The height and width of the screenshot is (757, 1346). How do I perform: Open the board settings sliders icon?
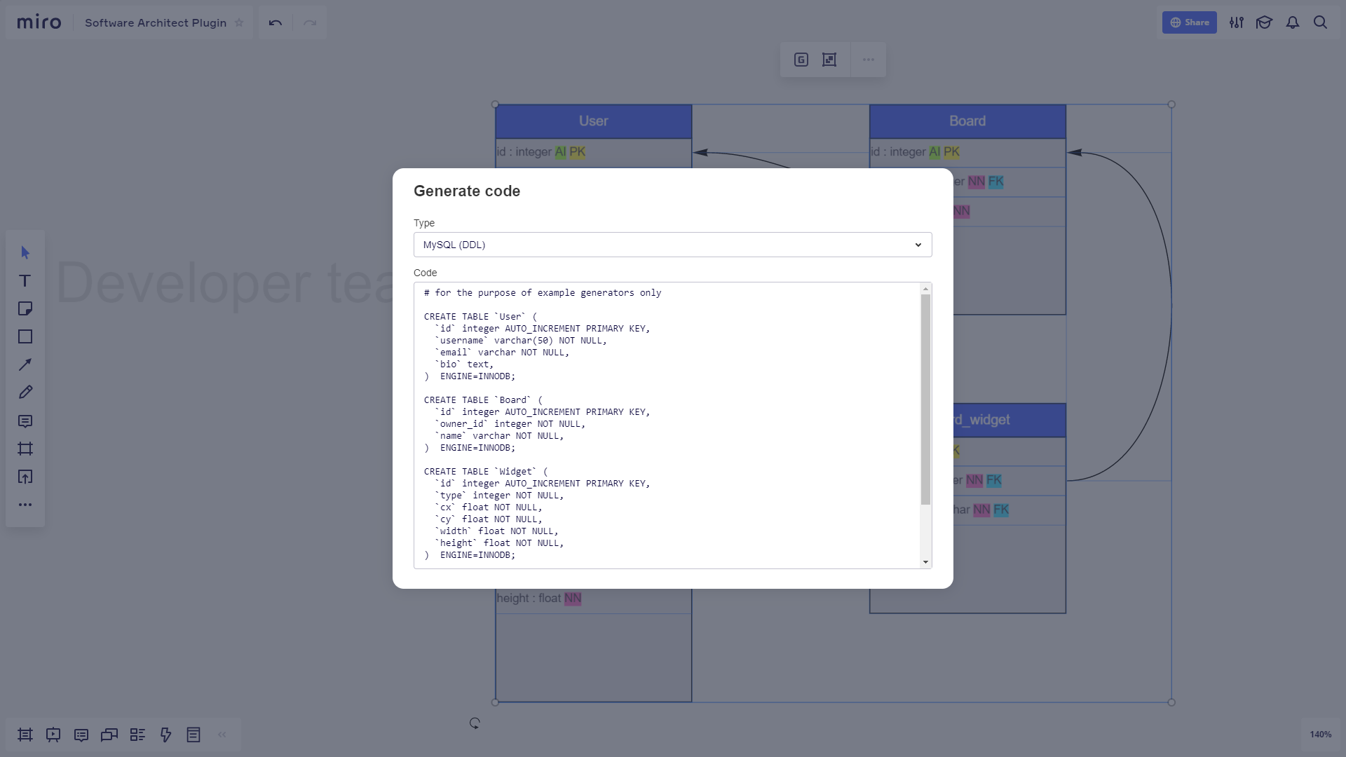pos(1237,22)
